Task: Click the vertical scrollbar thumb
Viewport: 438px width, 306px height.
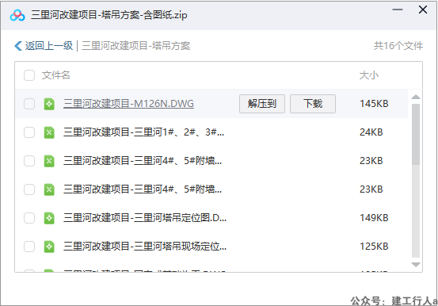Action: point(416,134)
